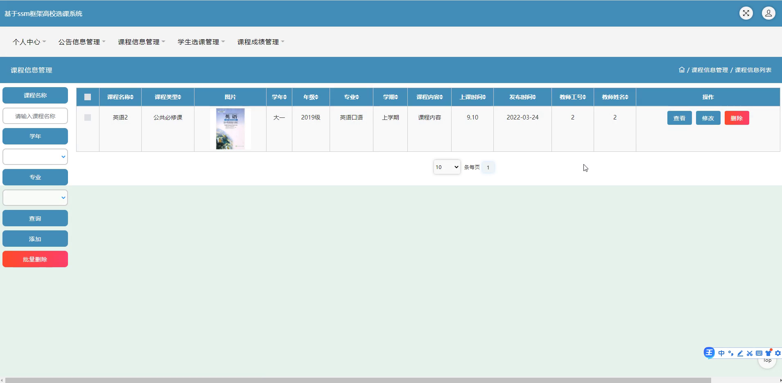Sort table by 学年 column header
Screen dimensions: 782x383
pyautogui.click(x=279, y=97)
